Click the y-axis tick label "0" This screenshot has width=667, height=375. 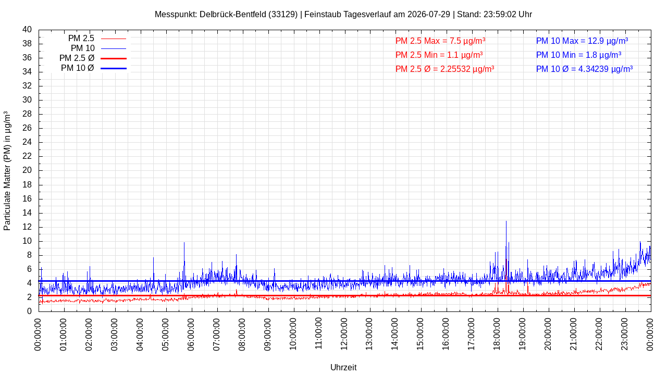click(x=29, y=311)
